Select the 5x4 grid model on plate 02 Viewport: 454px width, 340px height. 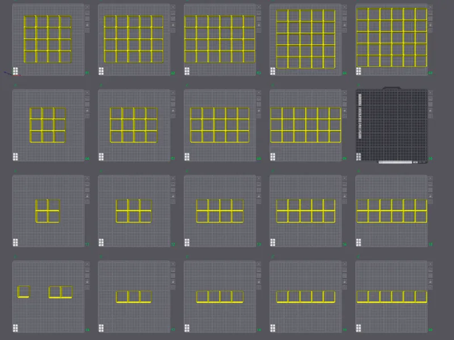pos(133,39)
